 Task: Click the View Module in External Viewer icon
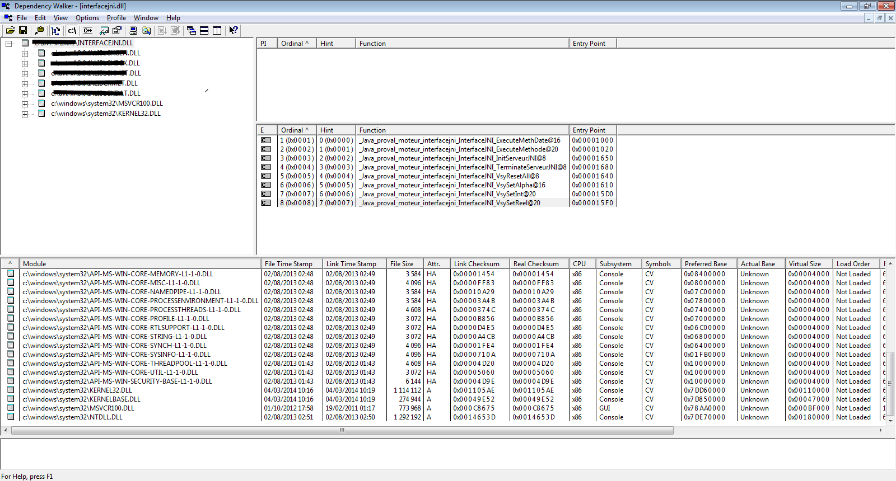coord(104,30)
